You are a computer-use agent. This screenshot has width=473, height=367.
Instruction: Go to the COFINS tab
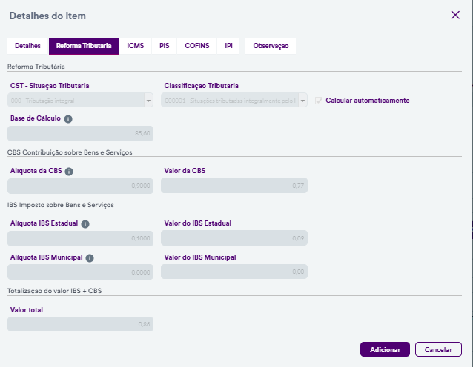(196, 46)
